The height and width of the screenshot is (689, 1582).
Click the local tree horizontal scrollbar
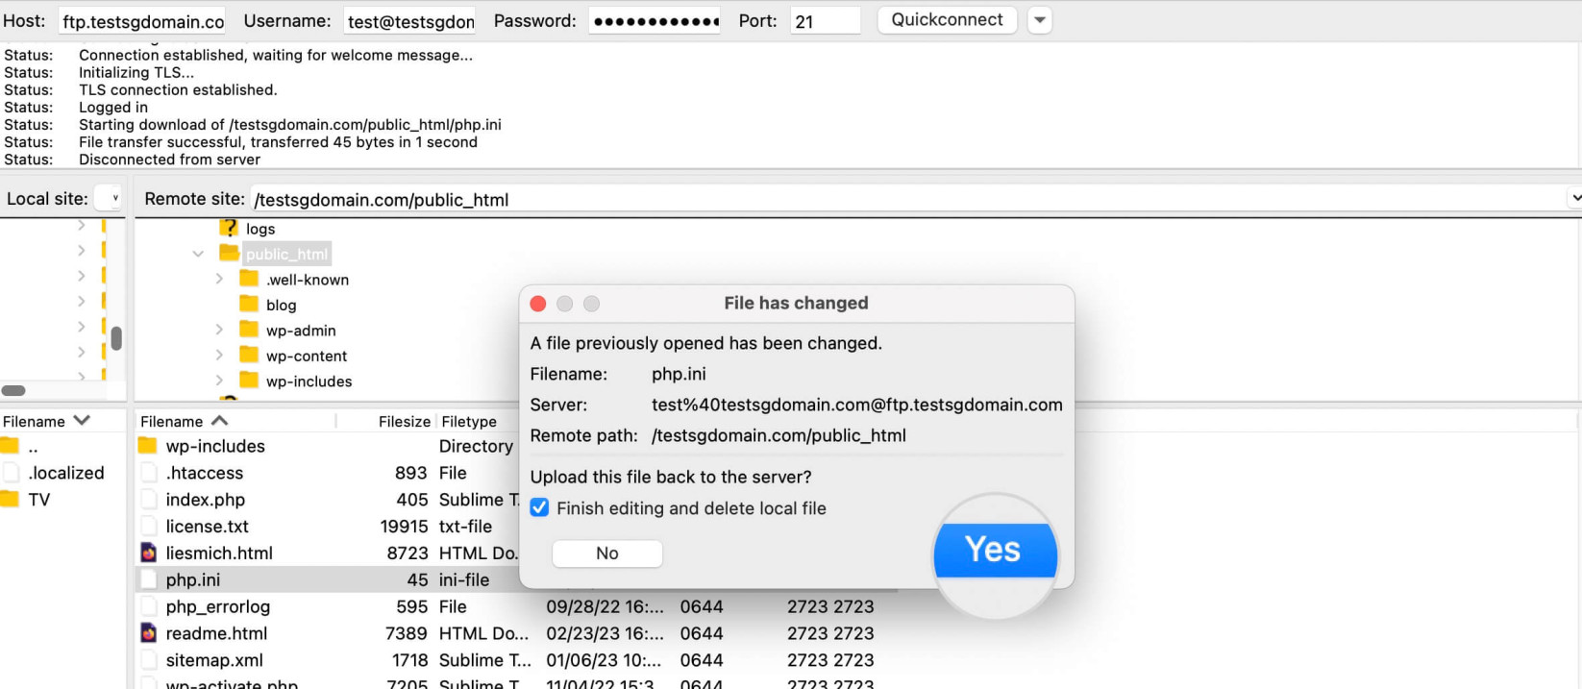[13, 390]
